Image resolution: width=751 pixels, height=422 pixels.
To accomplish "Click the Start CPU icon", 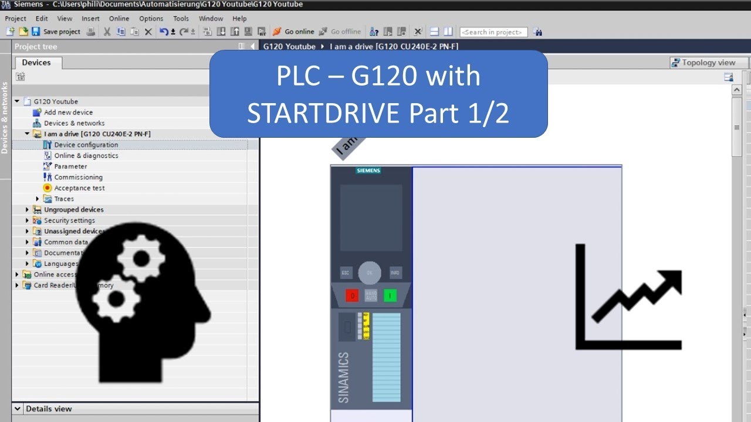I will 388,32.
